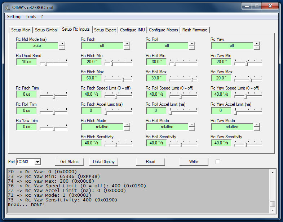The height and width of the screenshot is (222, 283).
Task: Click the Rc Pitch Max slider
Action: click(x=118, y=79)
